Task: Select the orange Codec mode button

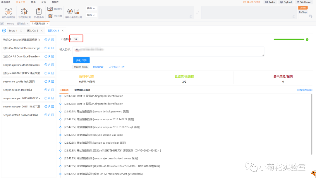Action: point(303,8)
